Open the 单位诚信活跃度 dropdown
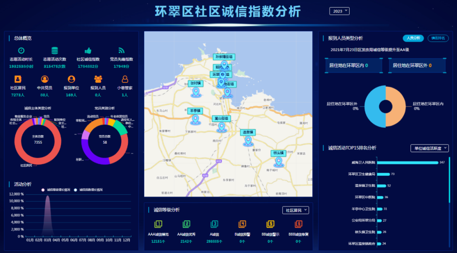 pos(429,148)
